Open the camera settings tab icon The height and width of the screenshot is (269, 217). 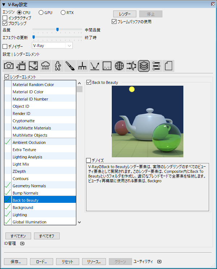(9, 65)
